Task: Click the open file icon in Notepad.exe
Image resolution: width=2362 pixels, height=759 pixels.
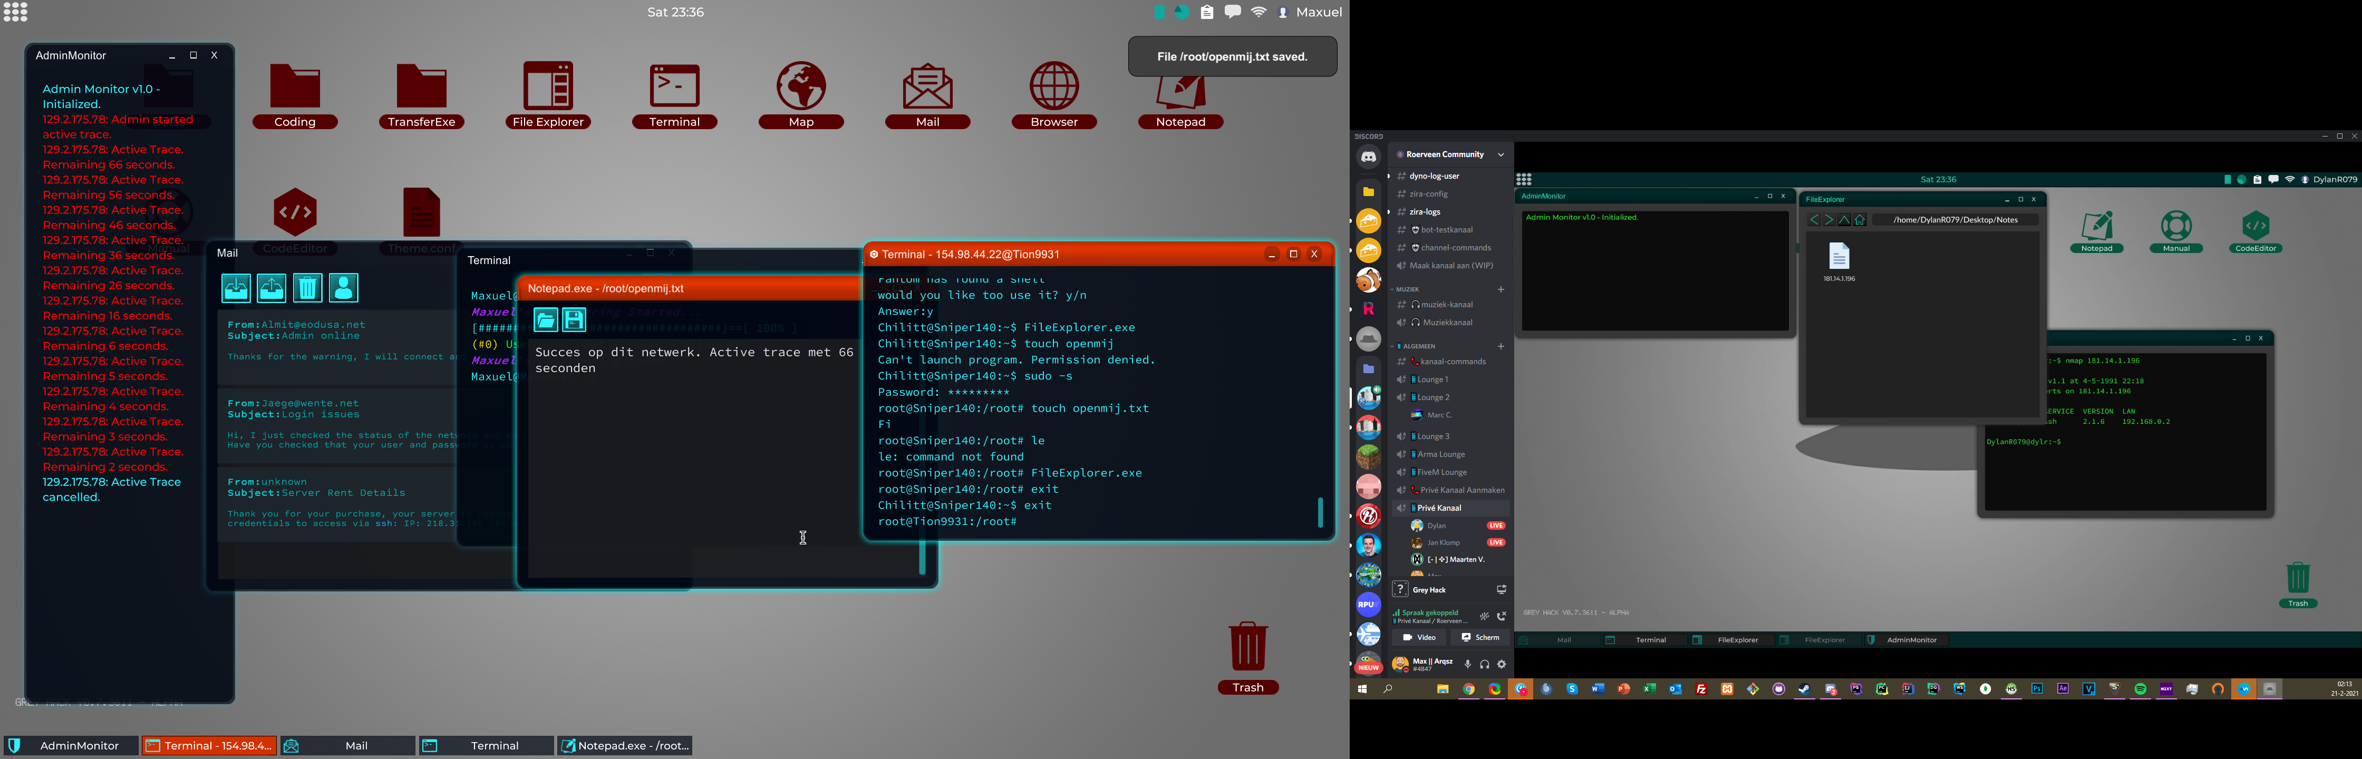Action: point(546,319)
